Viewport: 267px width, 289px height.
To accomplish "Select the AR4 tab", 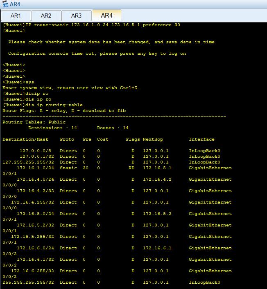I will tap(107, 16).
